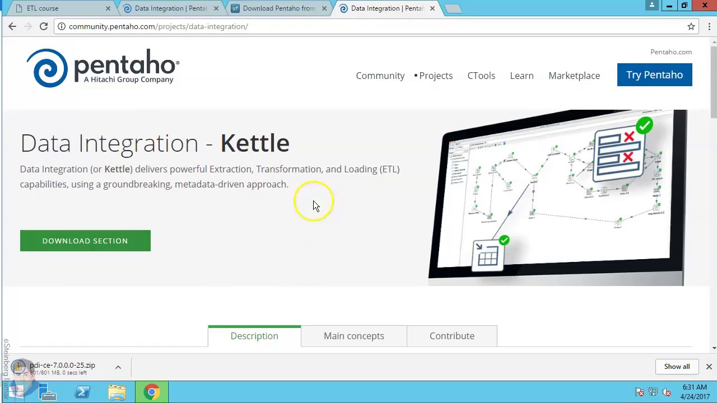Image resolution: width=717 pixels, height=403 pixels.
Task: Select the Main concepts tab
Action: click(354, 336)
